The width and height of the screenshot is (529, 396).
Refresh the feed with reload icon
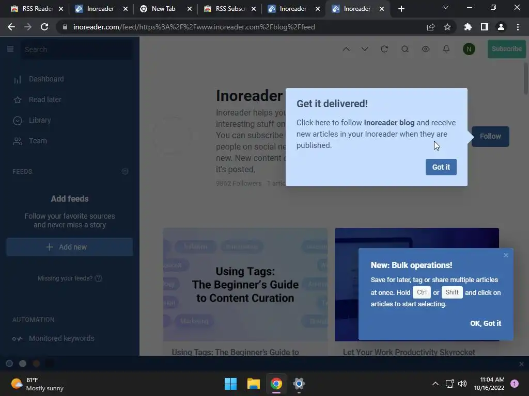point(384,49)
